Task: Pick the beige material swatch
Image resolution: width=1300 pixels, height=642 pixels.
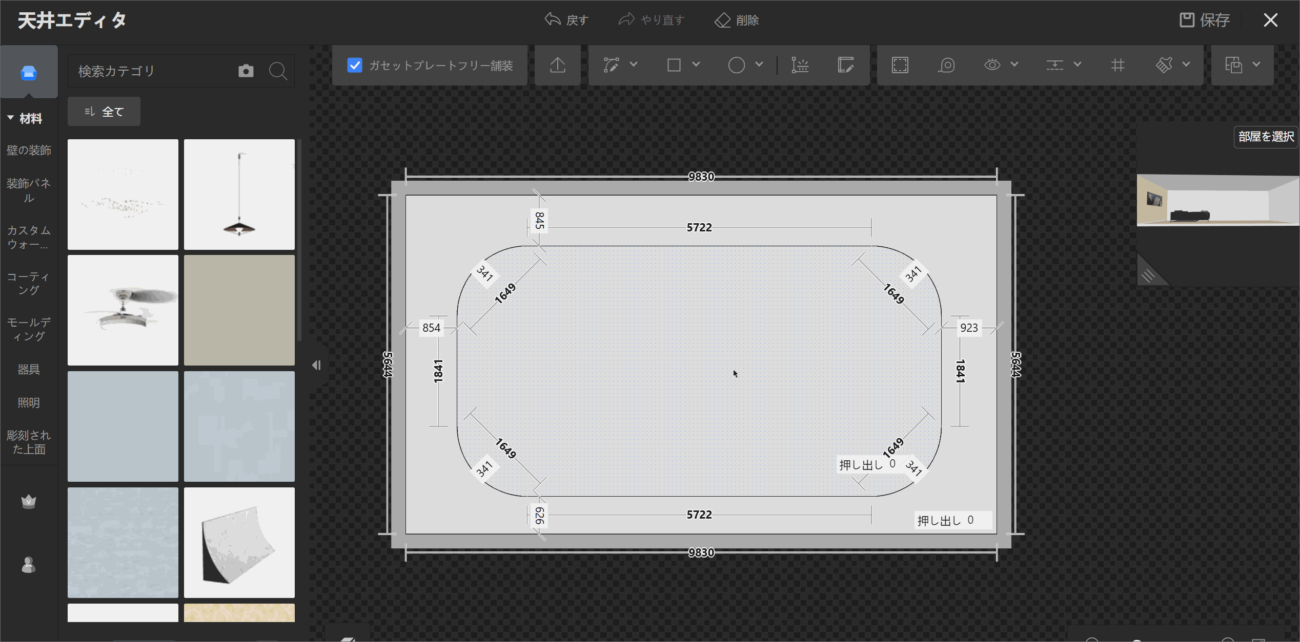Action: (239, 310)
